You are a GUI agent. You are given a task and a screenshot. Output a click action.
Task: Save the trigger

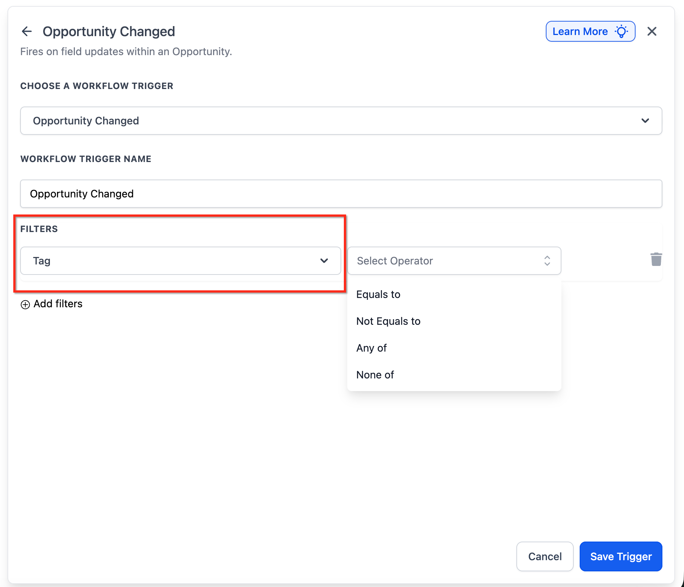coord(621,556)
